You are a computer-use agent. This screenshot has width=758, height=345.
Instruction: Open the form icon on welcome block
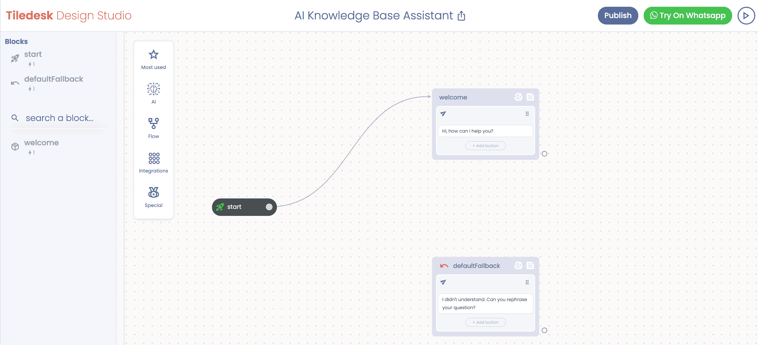click(530, 97)
